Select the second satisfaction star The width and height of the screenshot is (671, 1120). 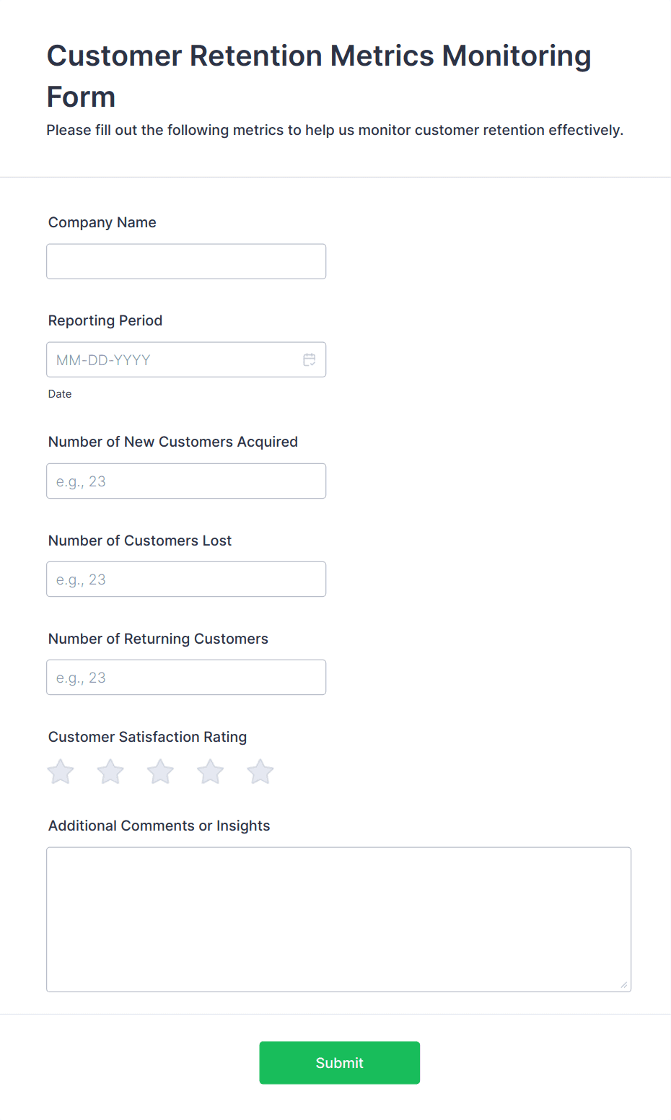pyautogui.click(x=110, y=771)
